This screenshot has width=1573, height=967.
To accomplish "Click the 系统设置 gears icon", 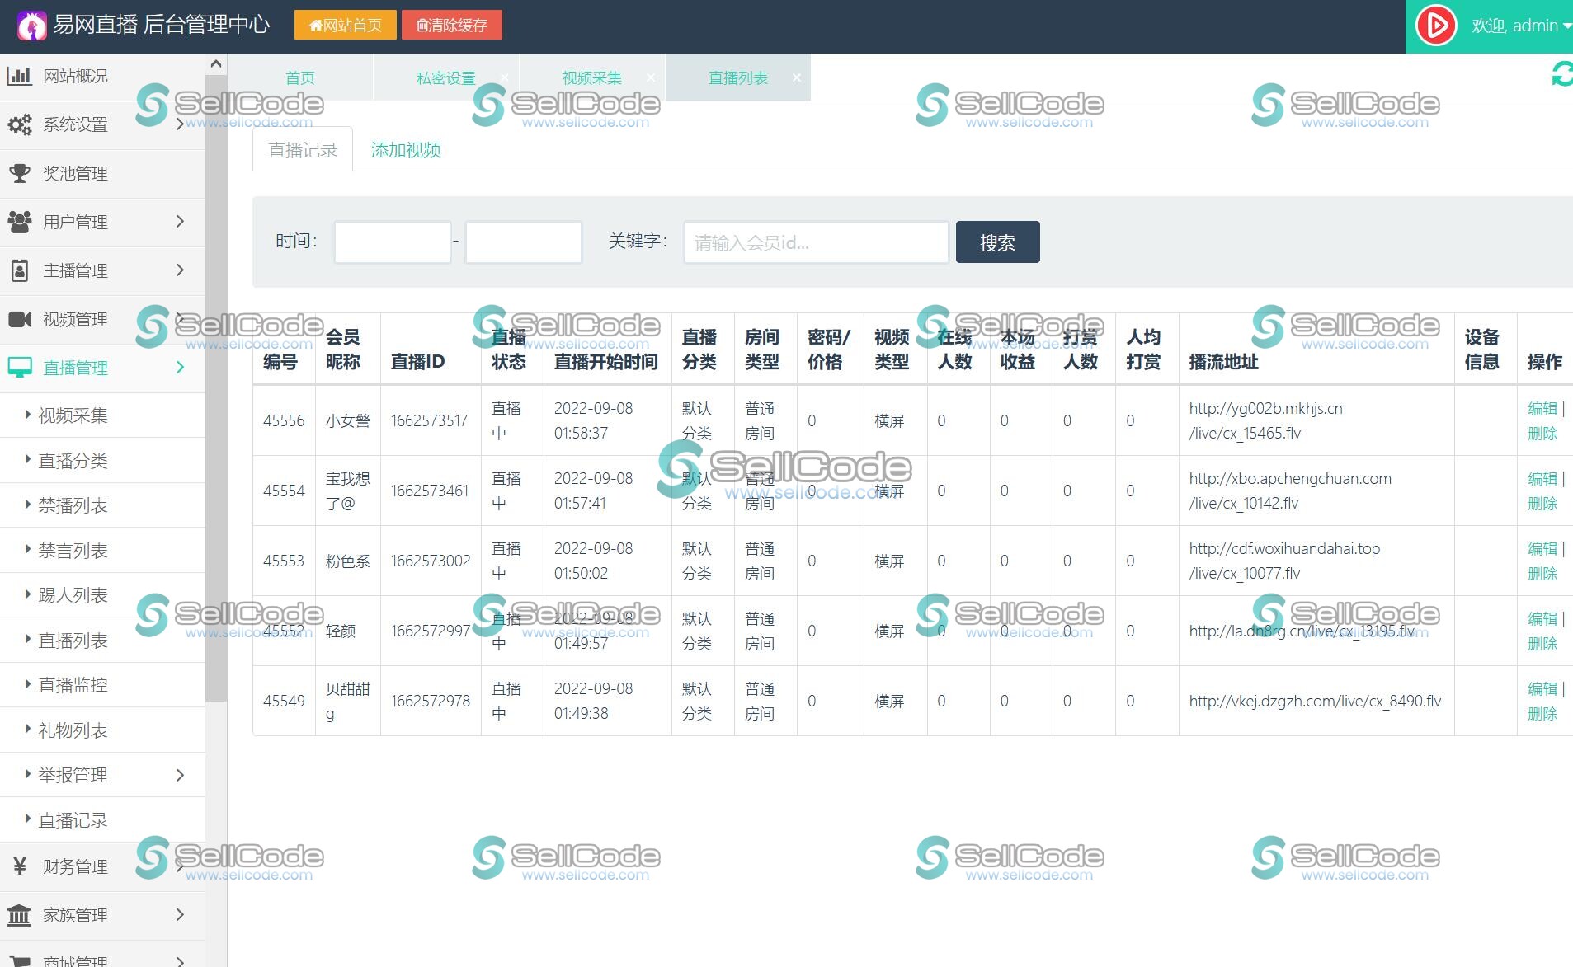I will click(19, 124).
